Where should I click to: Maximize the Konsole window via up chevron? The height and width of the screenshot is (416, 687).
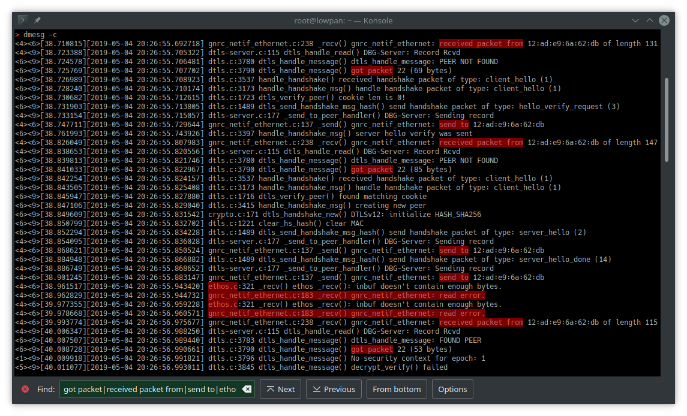(650, 20)
